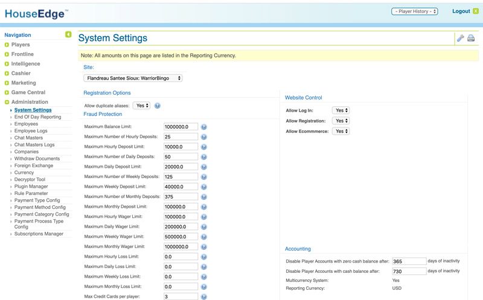
Task: Open help icon for Maximum Weekly Wager Limit
Action: point(203,237)
